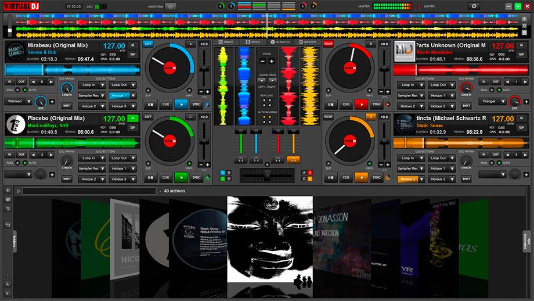The image size is (534, 301).
Task: Click CUE on the Mirabeau deck
Action: click(166, 105)
